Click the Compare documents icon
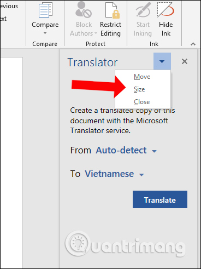This screenshot has height=269, width=201. coord(45,10)
